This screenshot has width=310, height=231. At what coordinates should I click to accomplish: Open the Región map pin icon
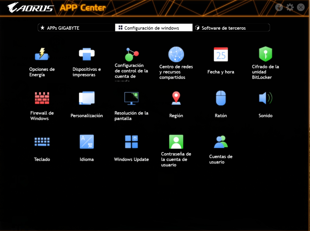(x=176, y=98)
